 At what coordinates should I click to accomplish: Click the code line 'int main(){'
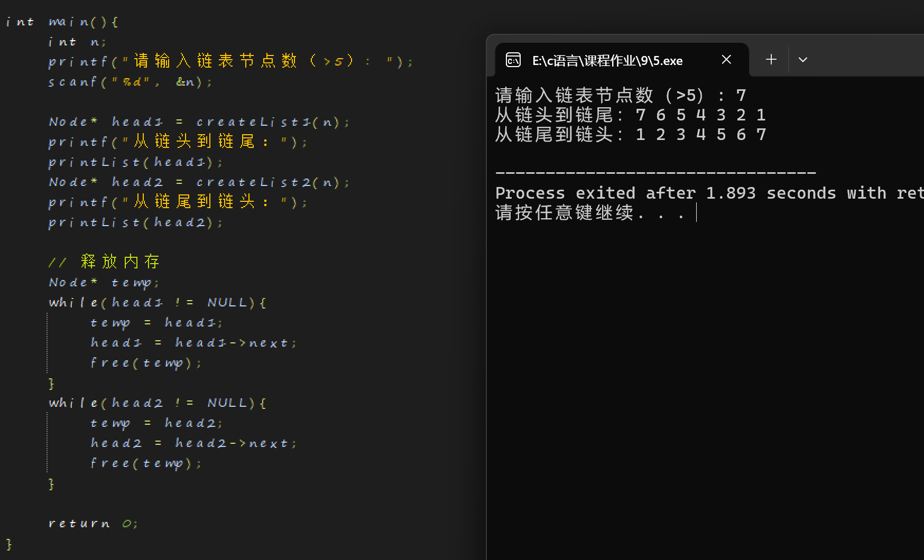coord(62,22)
